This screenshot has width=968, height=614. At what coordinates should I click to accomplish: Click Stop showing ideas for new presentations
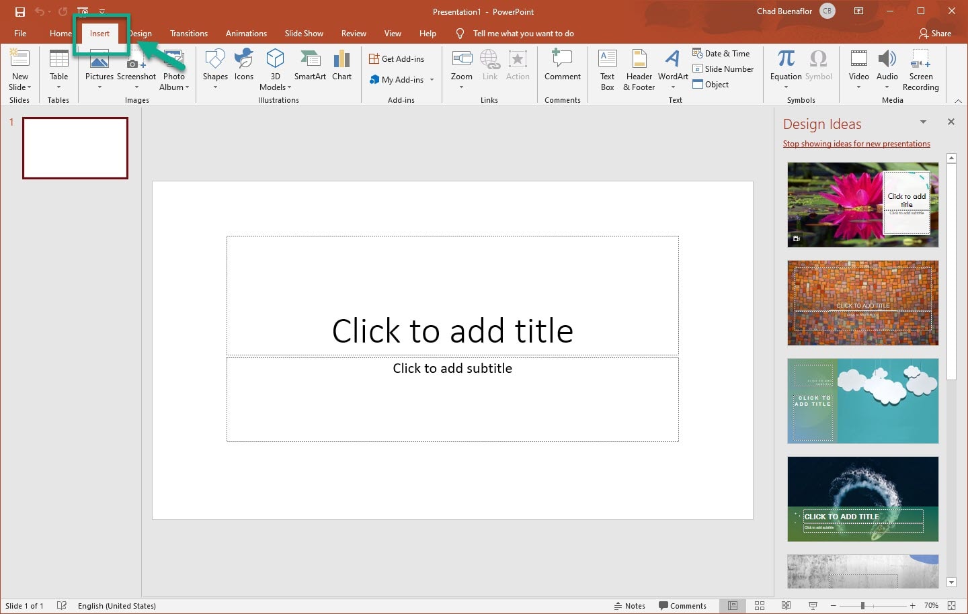click(856, 143)
